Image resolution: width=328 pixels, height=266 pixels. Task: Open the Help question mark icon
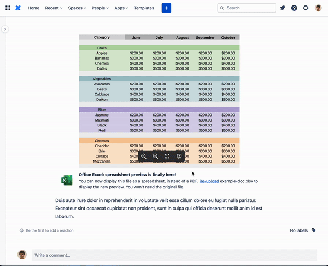point(294,8)
